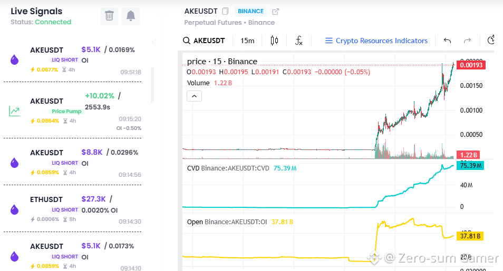Click the Volume 1.22 B legend
The width and height of the screenshot is (503, 271).
click(x=209, y=83)
